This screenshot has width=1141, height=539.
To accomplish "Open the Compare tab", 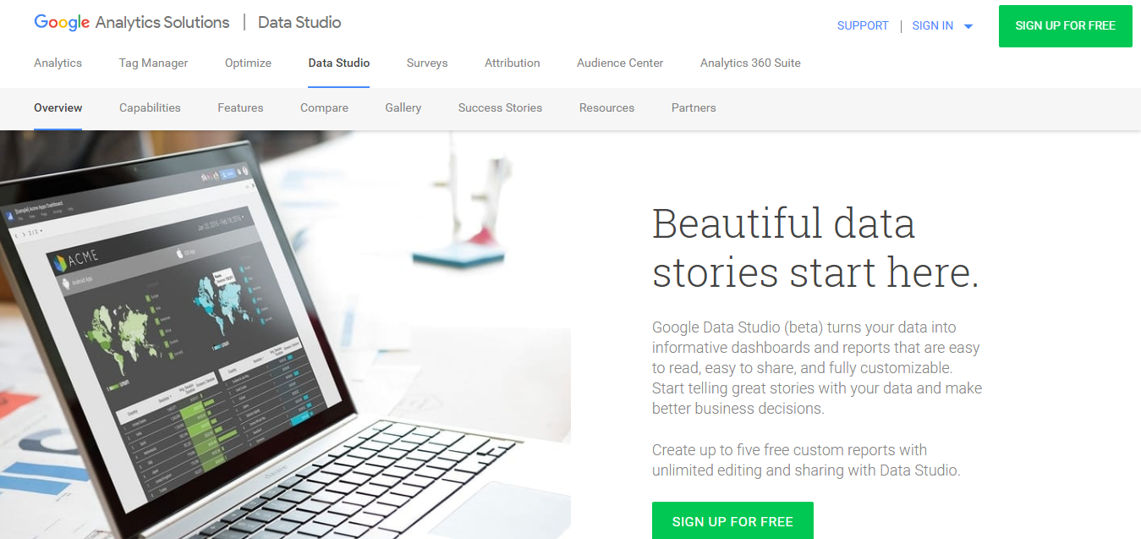I will 324,107.
